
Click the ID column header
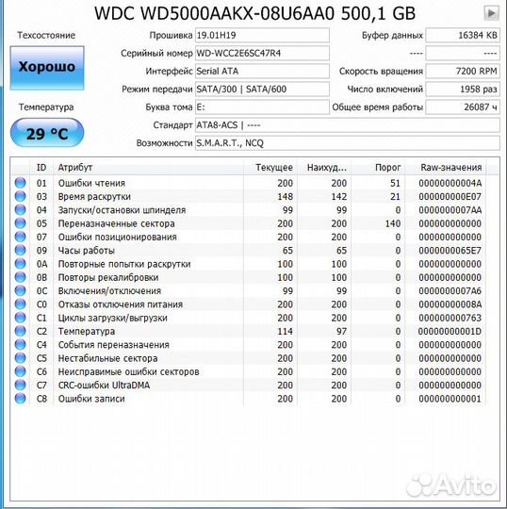click(x=41, y=168)
